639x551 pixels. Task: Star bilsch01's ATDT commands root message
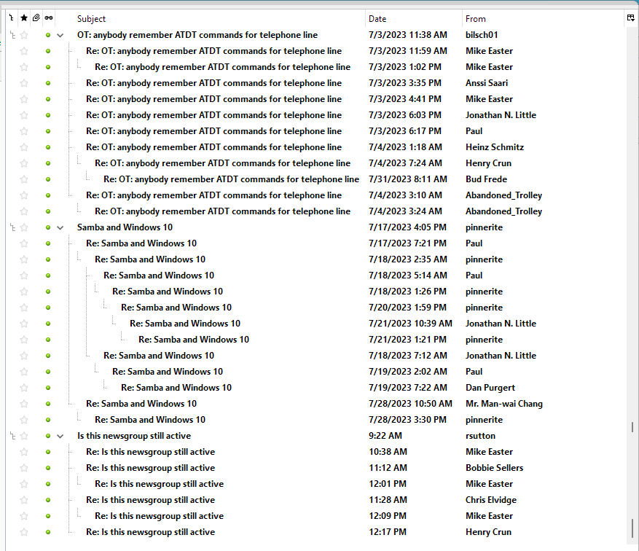[x=24, y=35]
